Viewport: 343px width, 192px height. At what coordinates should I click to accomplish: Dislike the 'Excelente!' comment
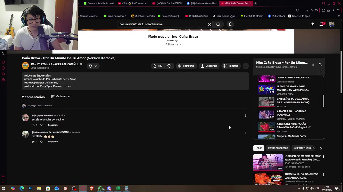click(42, 142)
